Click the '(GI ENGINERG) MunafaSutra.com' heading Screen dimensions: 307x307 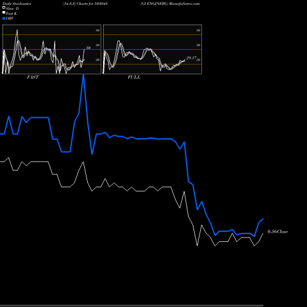tap(170, 4)
